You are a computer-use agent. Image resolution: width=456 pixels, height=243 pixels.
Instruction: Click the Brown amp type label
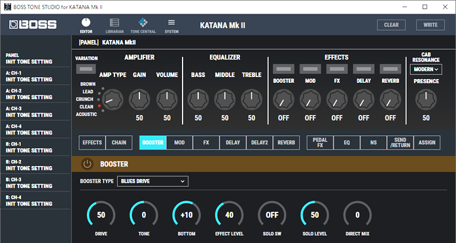coord(88,84)
